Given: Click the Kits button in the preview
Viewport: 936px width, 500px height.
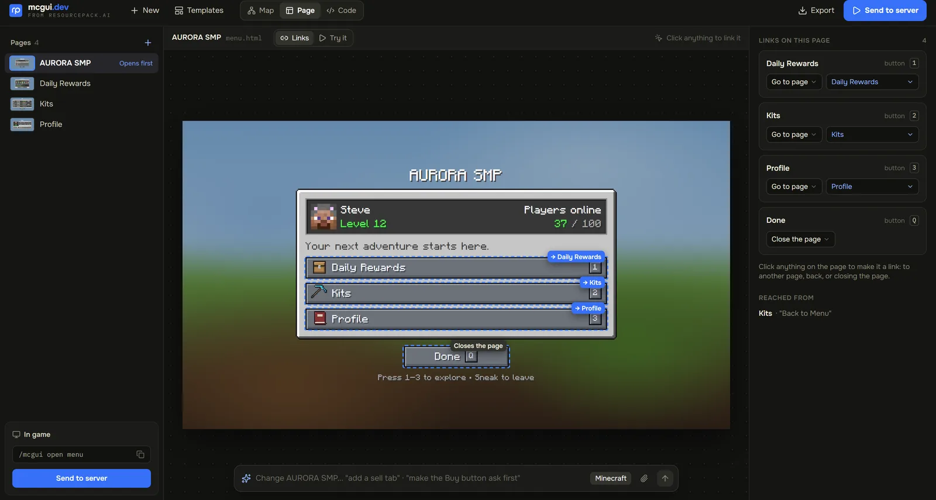Looking at the screenshot, I should [456, 293].
